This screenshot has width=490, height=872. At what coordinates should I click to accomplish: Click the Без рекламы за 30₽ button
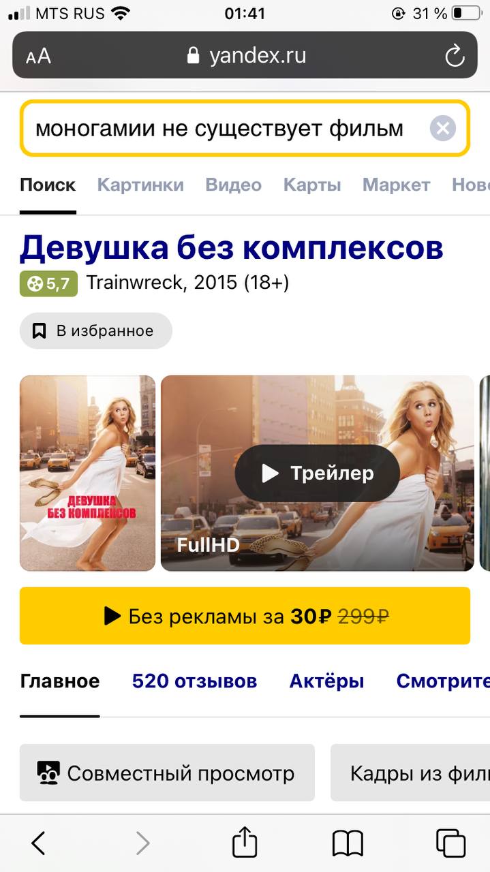pyautogui.click(x=245, y=616)
